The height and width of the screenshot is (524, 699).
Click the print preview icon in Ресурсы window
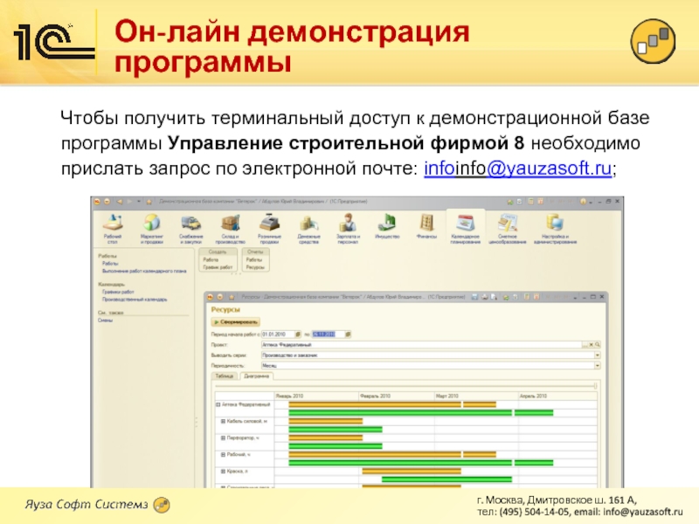coord(494,297)
